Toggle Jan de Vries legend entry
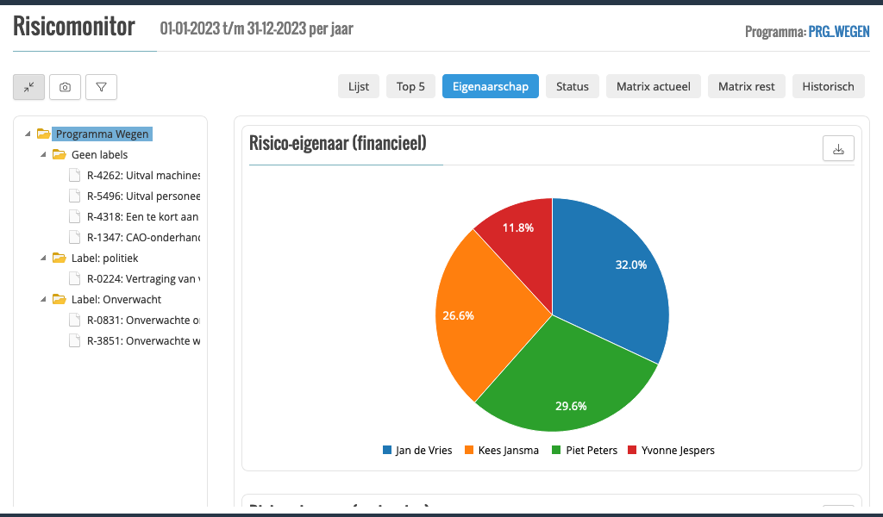Image resolution: width=883 pixels, height=517 pixels. click(417, 451)
